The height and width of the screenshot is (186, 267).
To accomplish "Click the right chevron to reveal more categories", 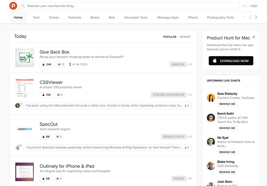I will (x=256, y=17).
